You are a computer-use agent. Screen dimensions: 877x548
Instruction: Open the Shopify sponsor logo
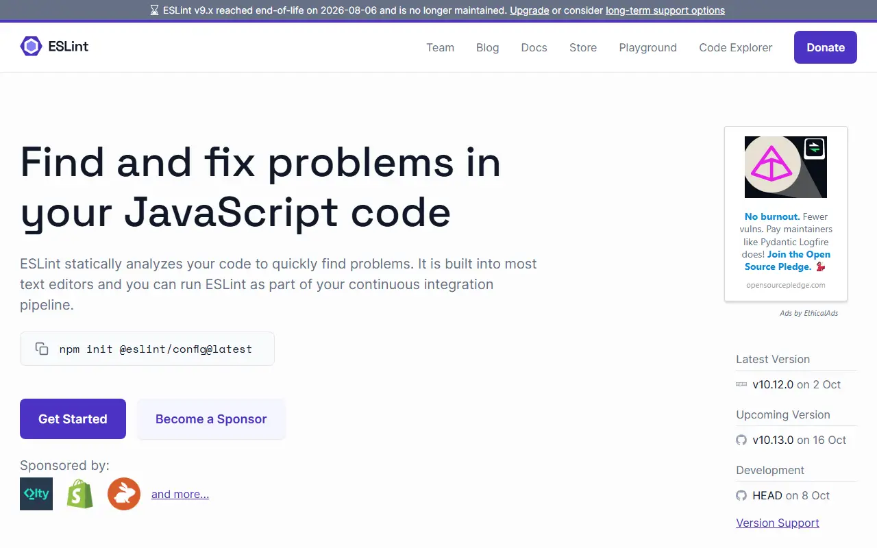click(x=80, y=494)
